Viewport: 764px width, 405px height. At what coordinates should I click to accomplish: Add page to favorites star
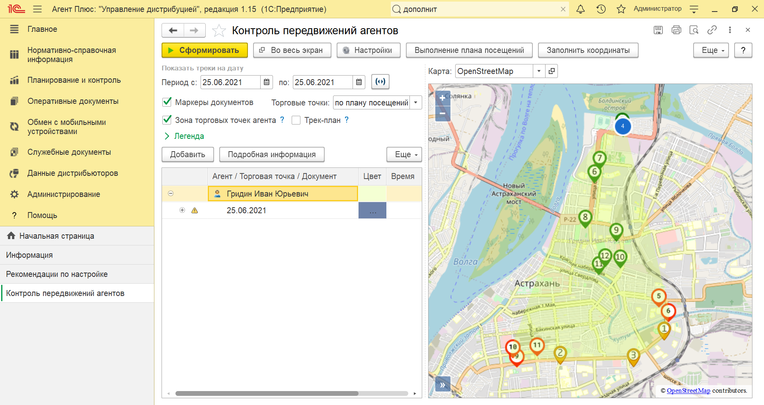pos(219,31)
